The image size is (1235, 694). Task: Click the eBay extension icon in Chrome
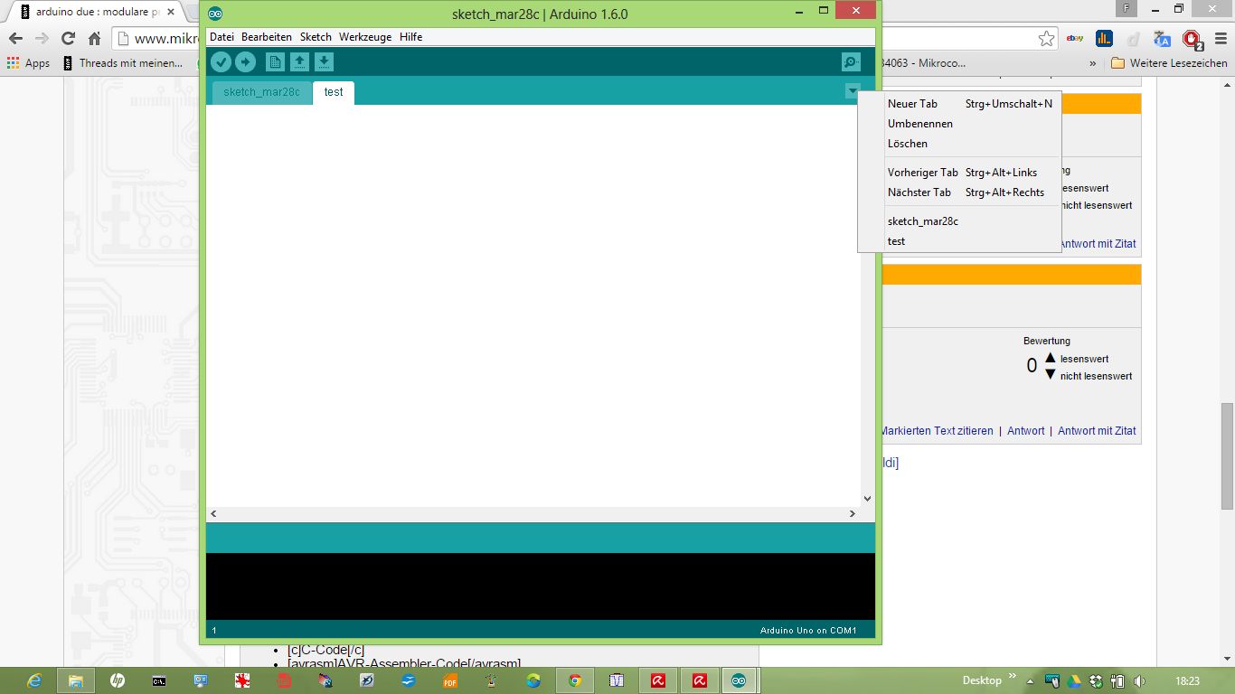1075,38
